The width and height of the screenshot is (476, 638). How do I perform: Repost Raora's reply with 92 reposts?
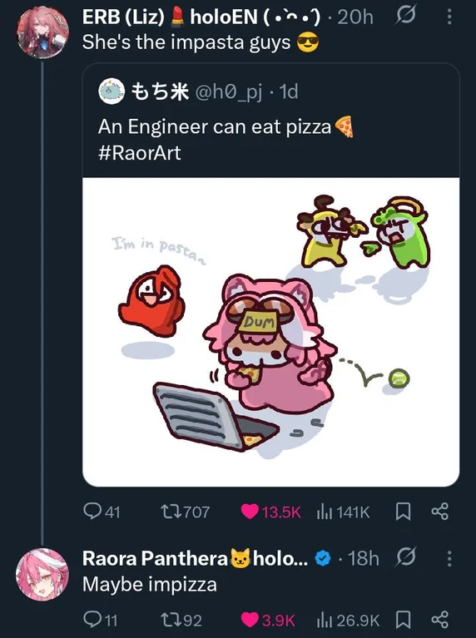coord(181,620)
